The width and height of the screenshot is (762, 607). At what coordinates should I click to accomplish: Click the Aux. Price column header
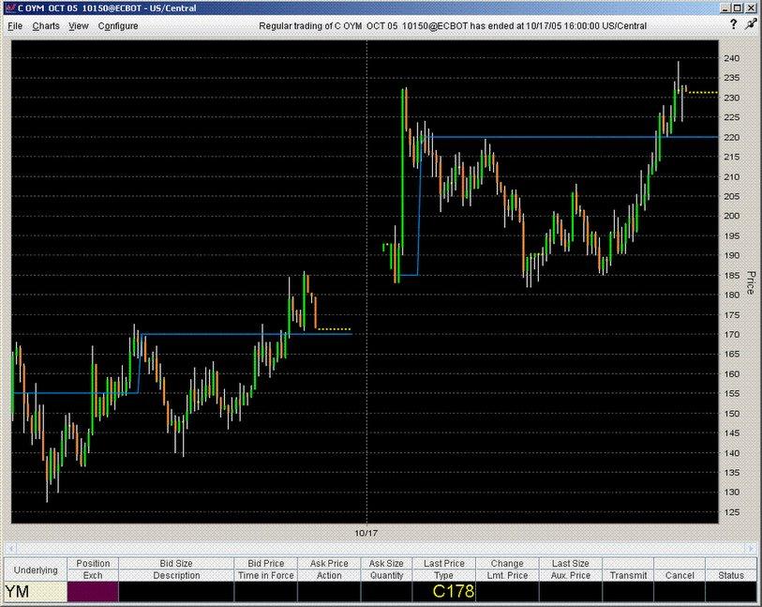click(x=571, y=575)
